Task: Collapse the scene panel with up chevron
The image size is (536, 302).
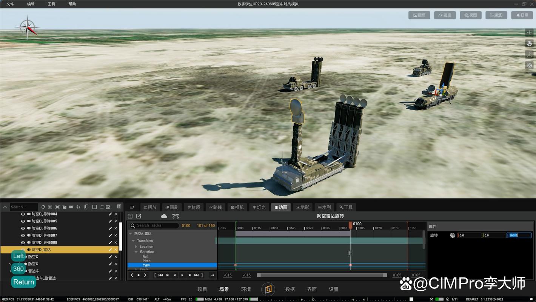Action: pos(5,207)
